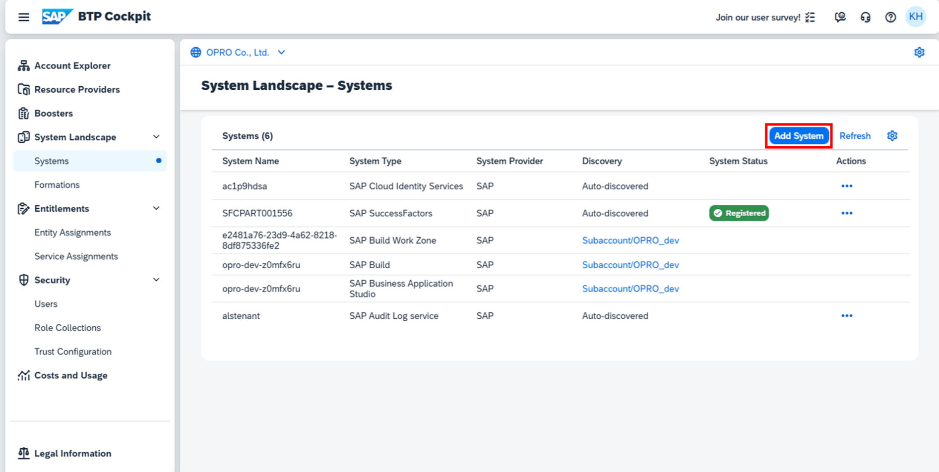This screenshot has width=939, height=472.
Task: Open the page settings gear at top right
Action: click(x=919, y=53)
